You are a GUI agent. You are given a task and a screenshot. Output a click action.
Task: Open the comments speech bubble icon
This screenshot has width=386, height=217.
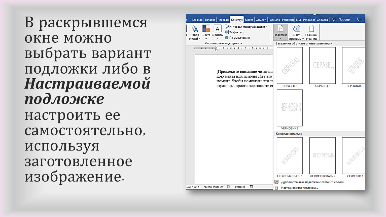pos(359,19)
